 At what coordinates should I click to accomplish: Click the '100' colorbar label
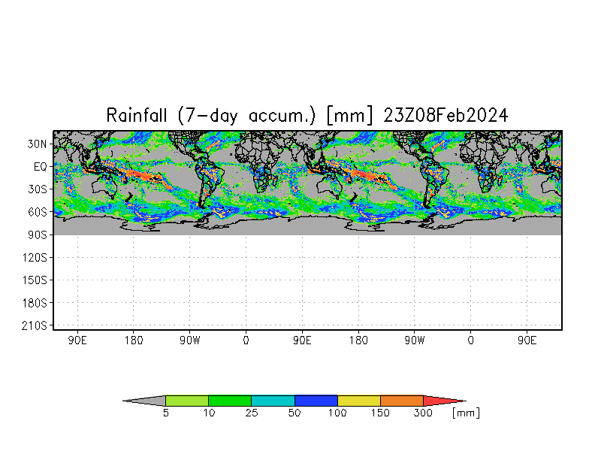pos(337,413)
